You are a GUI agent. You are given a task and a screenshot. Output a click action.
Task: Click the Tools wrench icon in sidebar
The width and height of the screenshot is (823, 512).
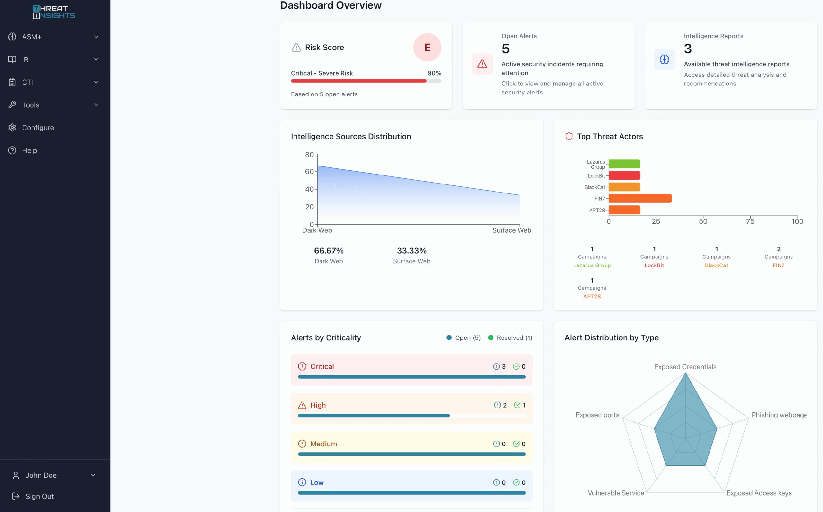tap(12, 105)
